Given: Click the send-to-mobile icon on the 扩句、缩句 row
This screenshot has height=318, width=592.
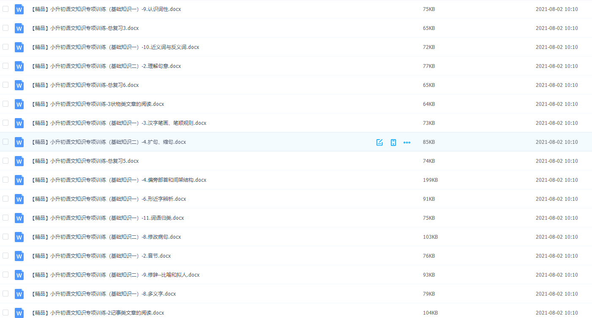Looking at the screenshot, I should (x=393, y=142).
